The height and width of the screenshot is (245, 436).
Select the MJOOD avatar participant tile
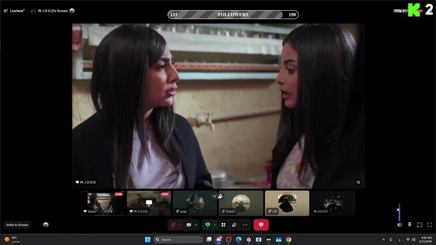pyautogui.click(x=333, y=203)
